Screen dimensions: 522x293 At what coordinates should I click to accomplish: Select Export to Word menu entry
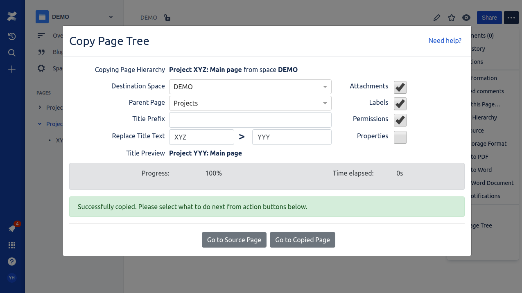click(481, 170)
